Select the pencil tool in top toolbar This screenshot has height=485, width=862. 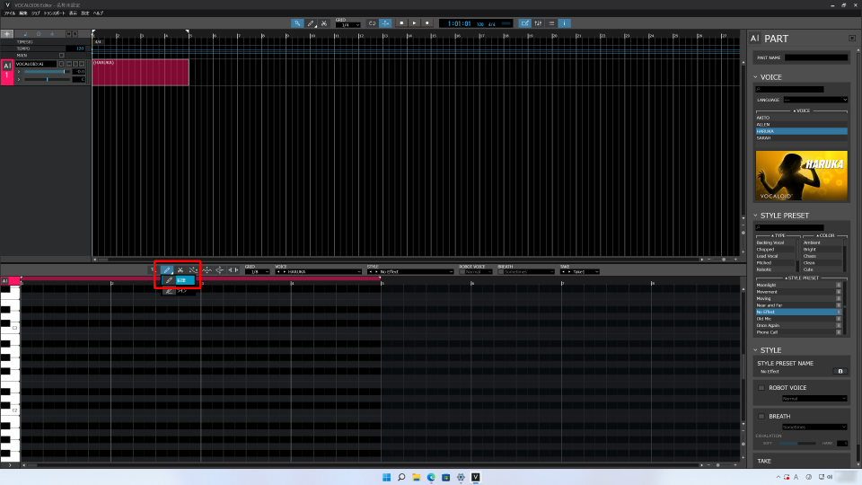pyautogui.click(x=311, y=23)
